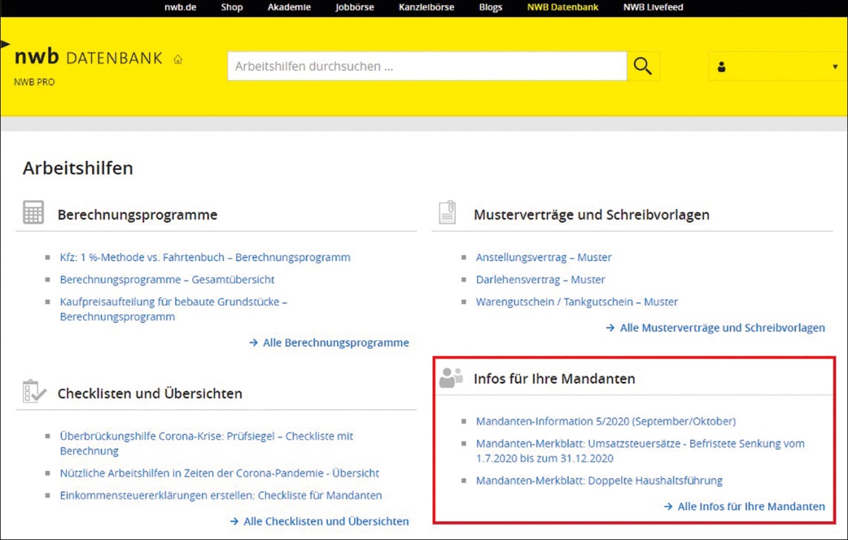
Task: Click the nwb DATENBANK logo
Action: coord(88,58)
